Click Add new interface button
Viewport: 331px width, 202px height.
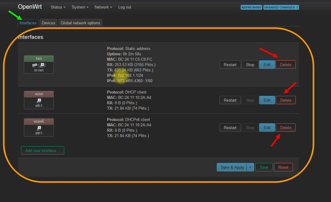click(43, 150)
